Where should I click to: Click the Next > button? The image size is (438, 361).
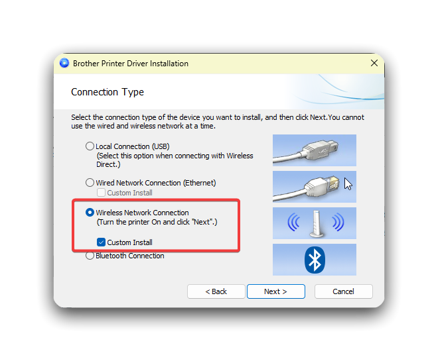tap(275, 291)
